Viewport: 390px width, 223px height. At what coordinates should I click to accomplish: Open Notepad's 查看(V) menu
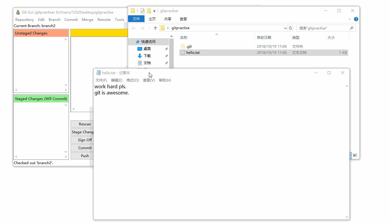(149, 80)
